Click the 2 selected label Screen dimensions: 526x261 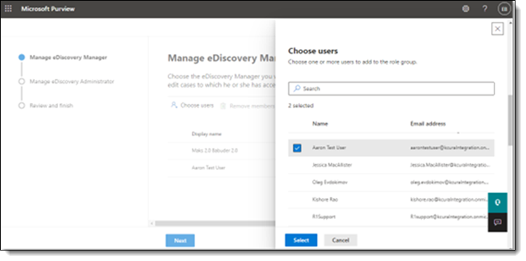pos(301,106)
